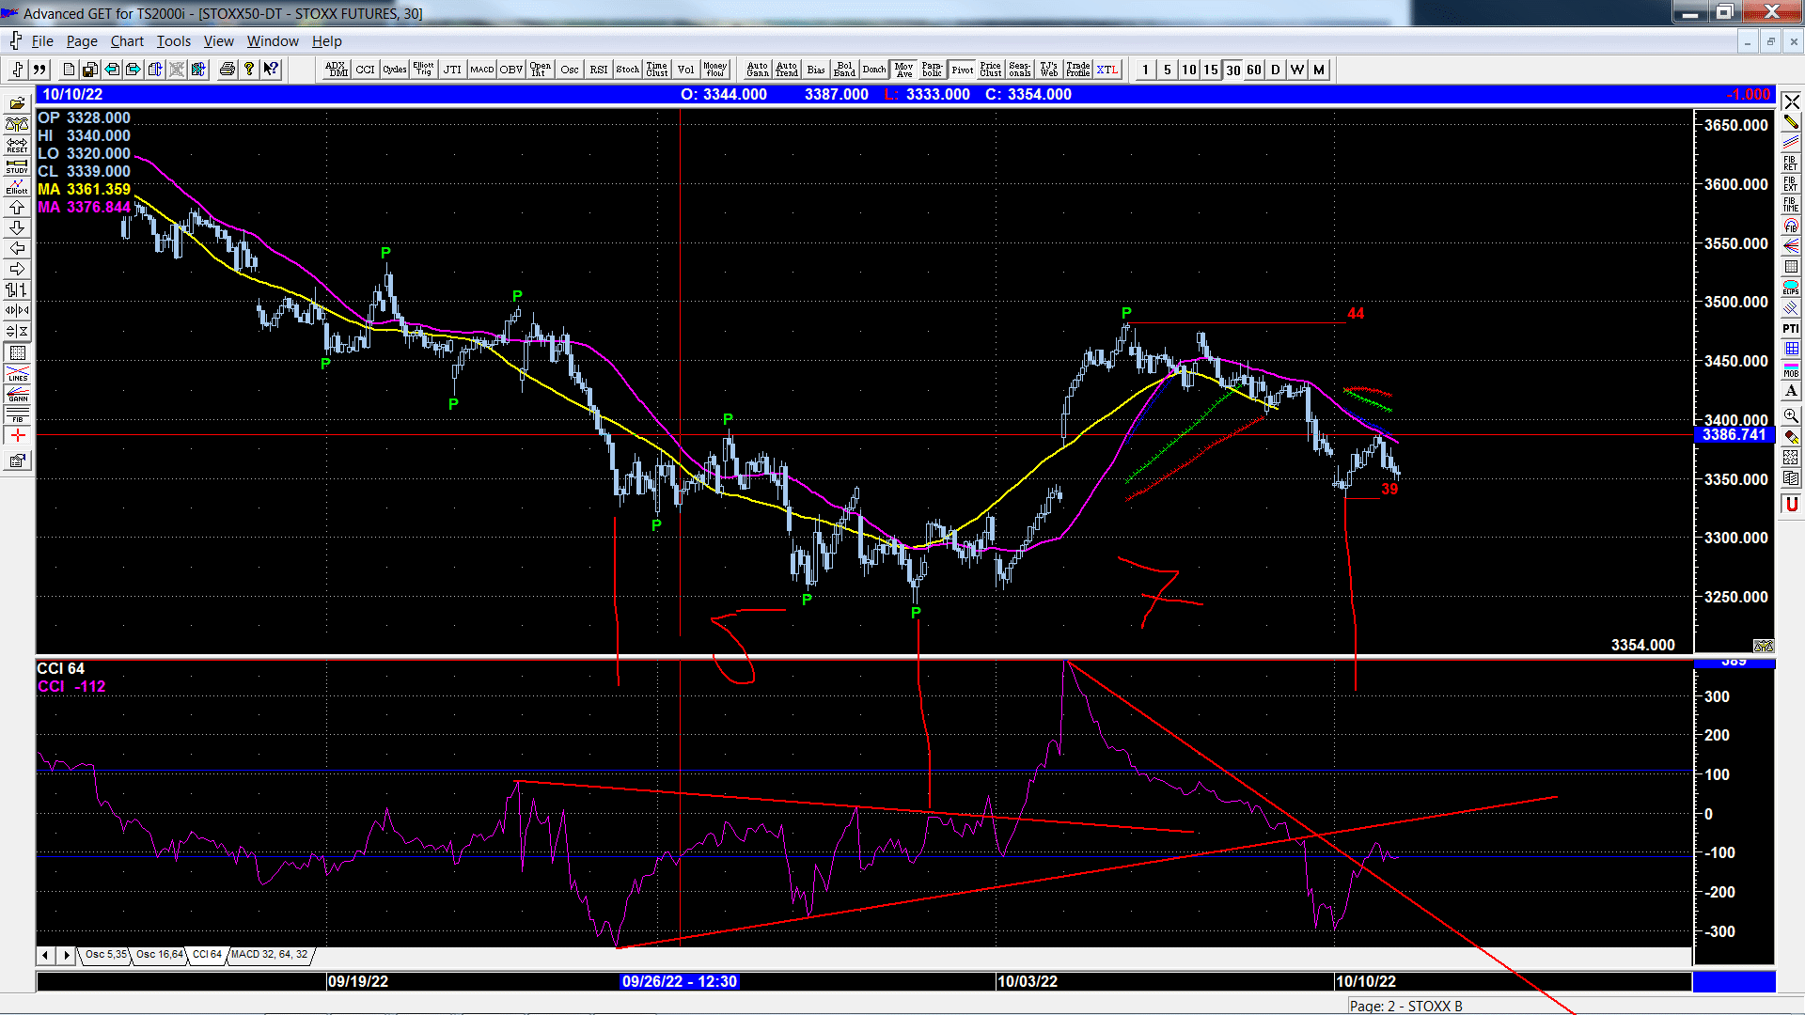Switch to 5-minute timeframe
The width and height of the screenshot is (1805, 1015).
click(1167, 70)
